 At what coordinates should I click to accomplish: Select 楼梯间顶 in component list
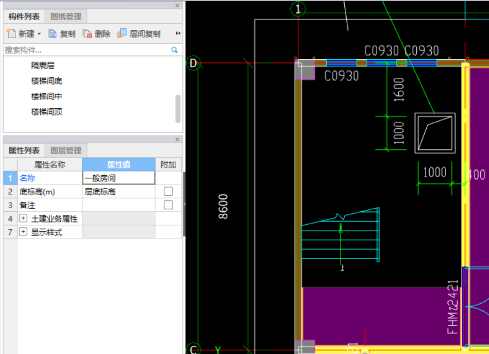coord(47,112)
